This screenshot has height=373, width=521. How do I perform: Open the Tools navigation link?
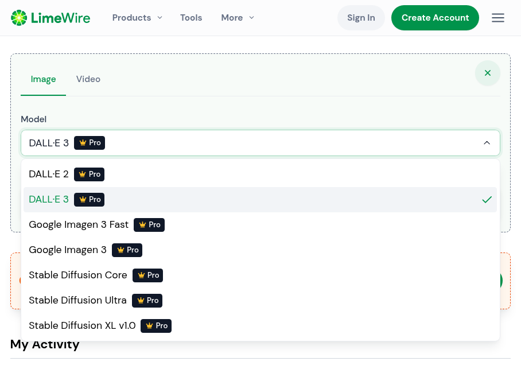tap(191, 18)
